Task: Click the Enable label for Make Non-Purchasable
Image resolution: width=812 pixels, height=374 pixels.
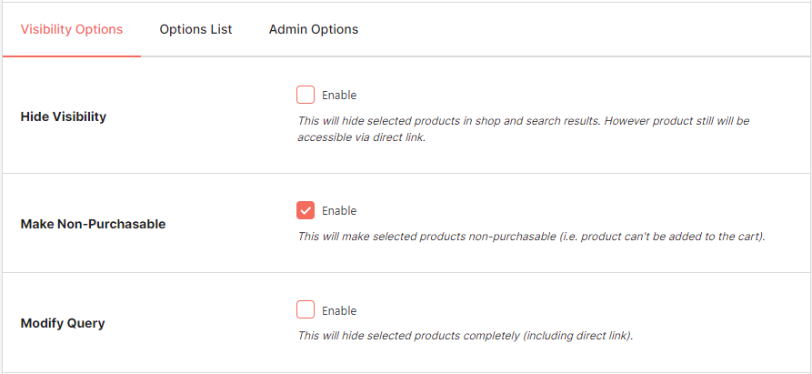Action: pos(339,210)
